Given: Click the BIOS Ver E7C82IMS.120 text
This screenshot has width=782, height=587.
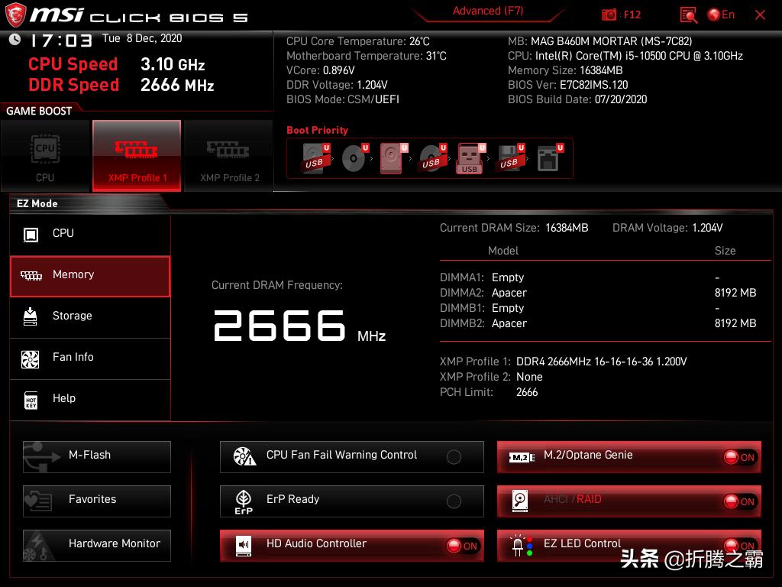Looking at the screenshot, I should (567, 85).
